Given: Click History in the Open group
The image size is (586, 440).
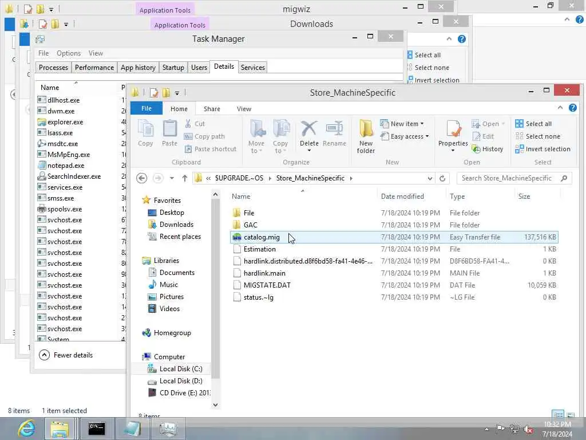Looking at the screenshot, I should pyautogui.click(x=488, y=149).
